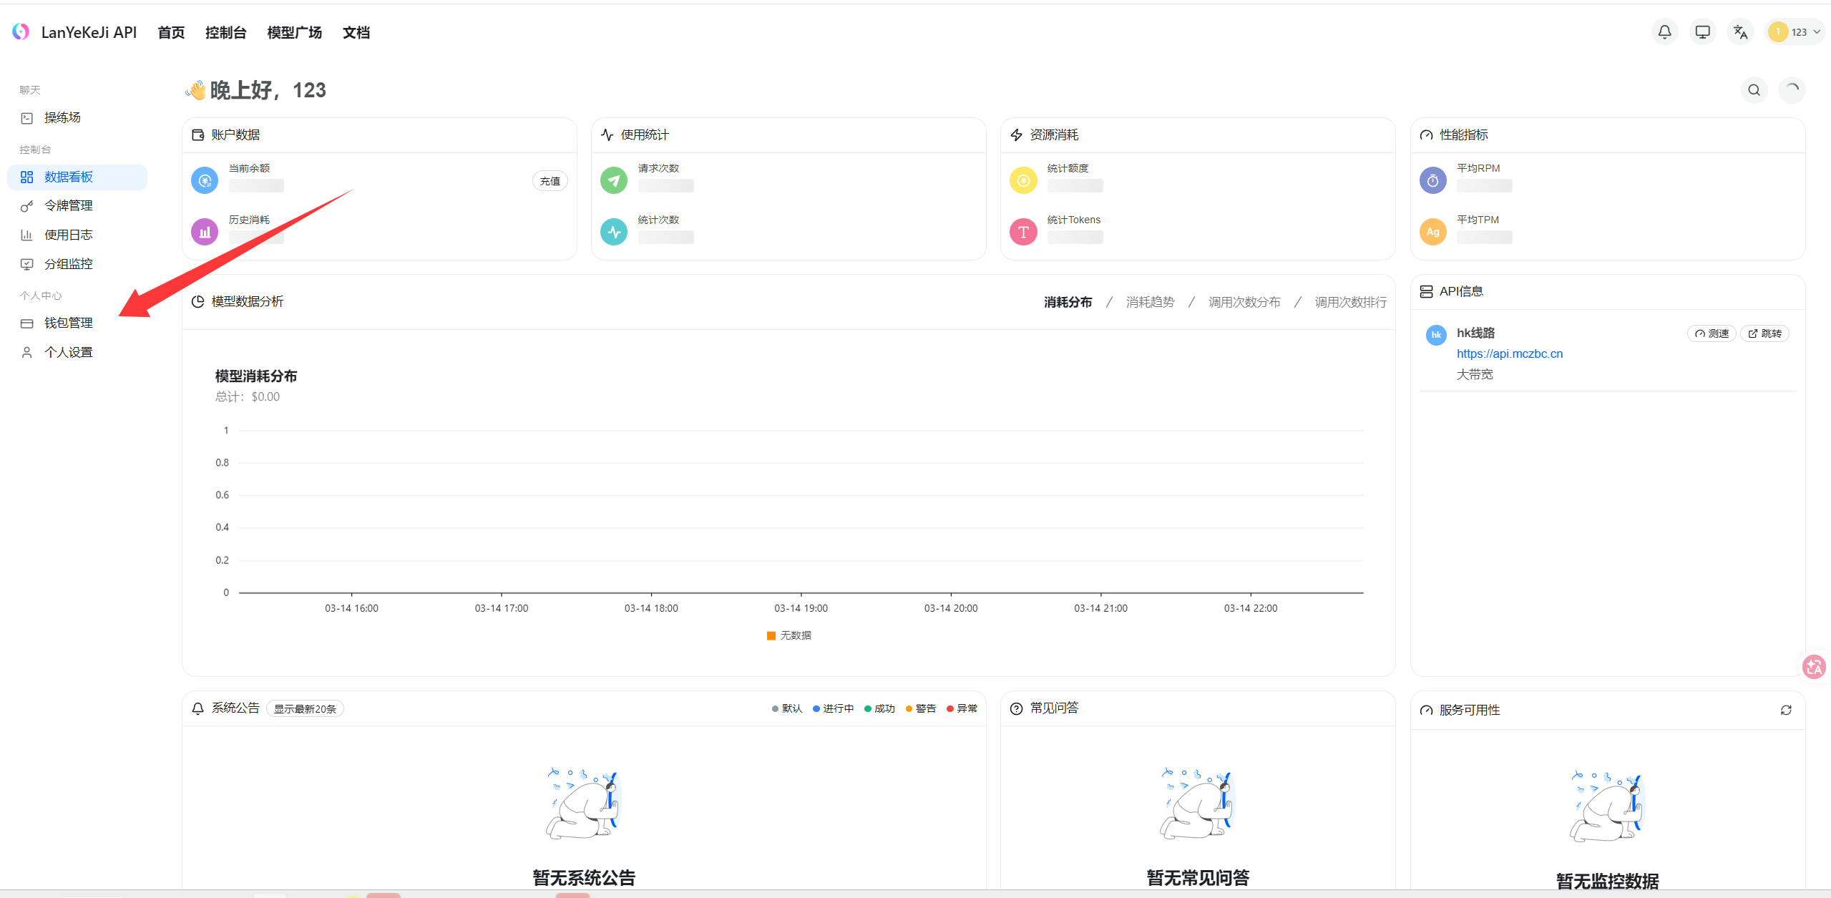Click the 使用统计 pulse header icon
Screen dimensions: 1831x898
607,135
